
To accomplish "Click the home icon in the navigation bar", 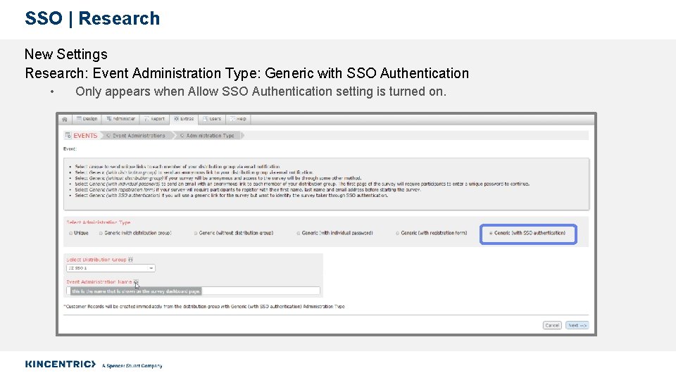I will (x=65, y=119).
